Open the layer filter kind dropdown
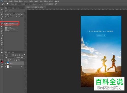This screenshot has width=127, height=93. (x=8, y=55)
